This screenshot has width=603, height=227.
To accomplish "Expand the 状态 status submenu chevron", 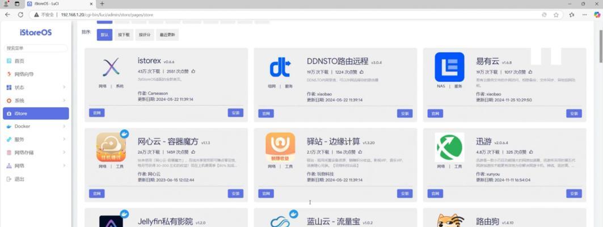I will coord(64,87).
